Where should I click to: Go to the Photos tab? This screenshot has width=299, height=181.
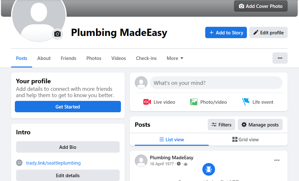(94, 58)
